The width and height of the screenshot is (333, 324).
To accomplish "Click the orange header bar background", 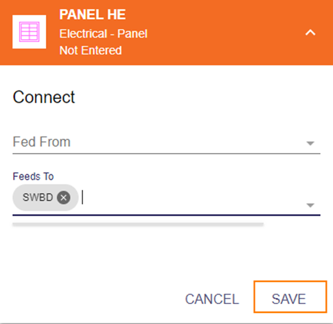I will [x=218, y=32].
